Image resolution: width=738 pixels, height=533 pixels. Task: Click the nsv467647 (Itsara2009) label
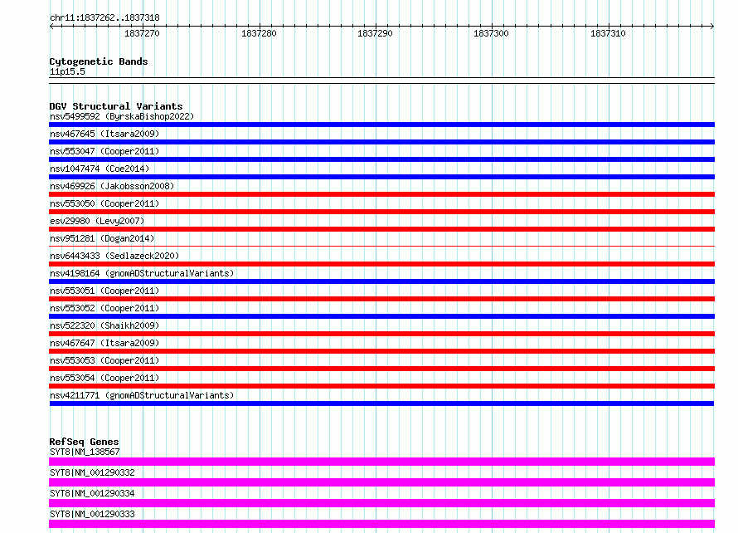click(x=104, y=343)
